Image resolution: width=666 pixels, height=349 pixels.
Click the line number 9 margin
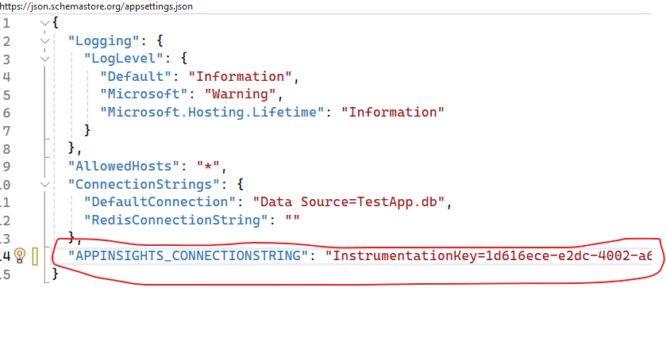click(6, 167)
